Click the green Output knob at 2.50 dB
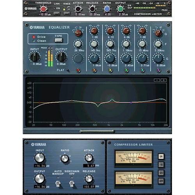195x195 pixels. point(121,9)
